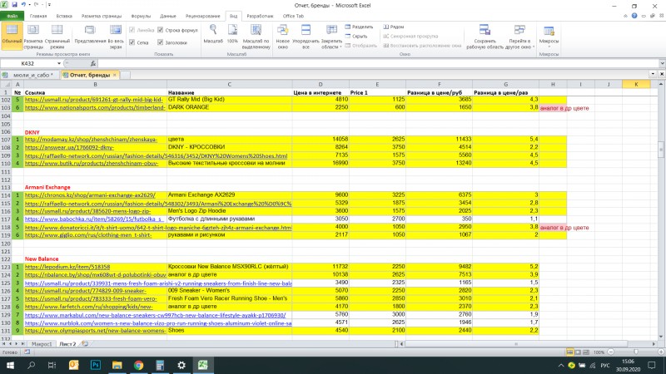Open the Данные data ribbon tab
This screenshot has width=666, height=374.
point(168,16)
